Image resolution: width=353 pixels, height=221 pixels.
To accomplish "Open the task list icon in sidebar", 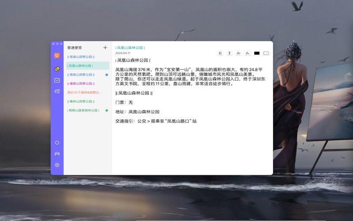I will [x=57, y=91].
